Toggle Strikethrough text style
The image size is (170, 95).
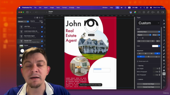[x=152, y=41]
